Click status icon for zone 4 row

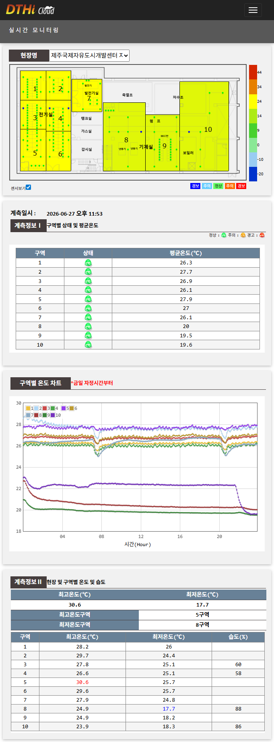88,290
